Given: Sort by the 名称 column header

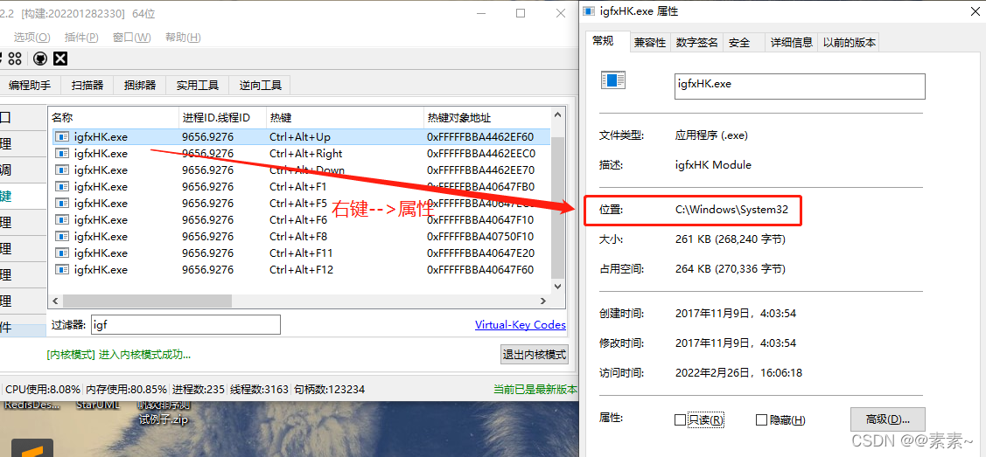Looking at the screenshot, I should pyautogui.click(x=113, y=117).
